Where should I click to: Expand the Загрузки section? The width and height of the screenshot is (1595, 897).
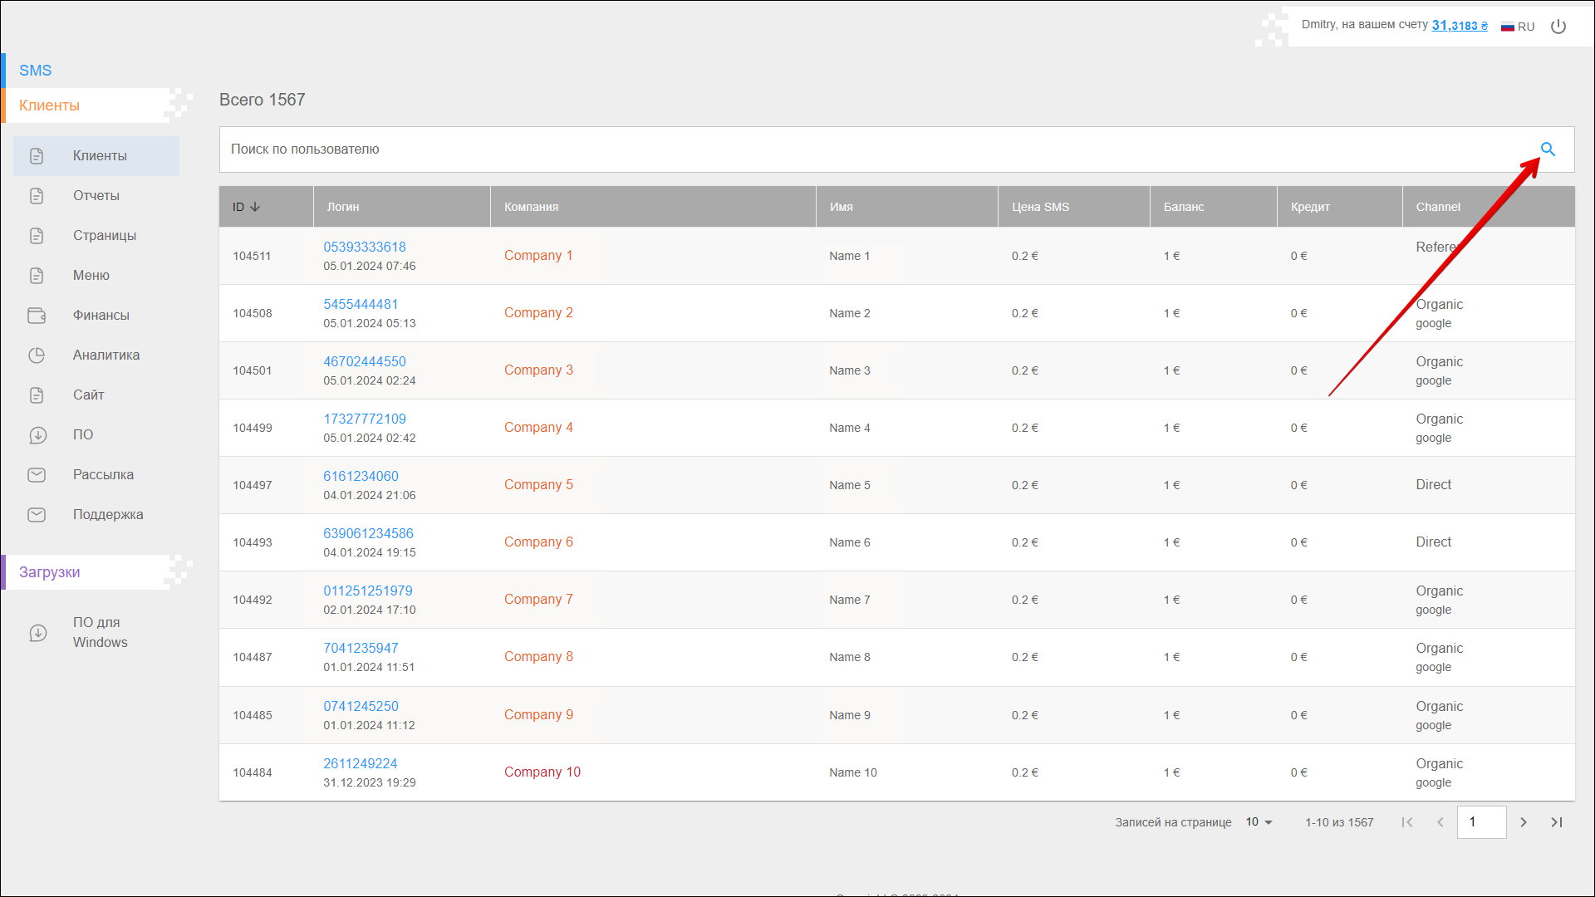tap(50, 572)
